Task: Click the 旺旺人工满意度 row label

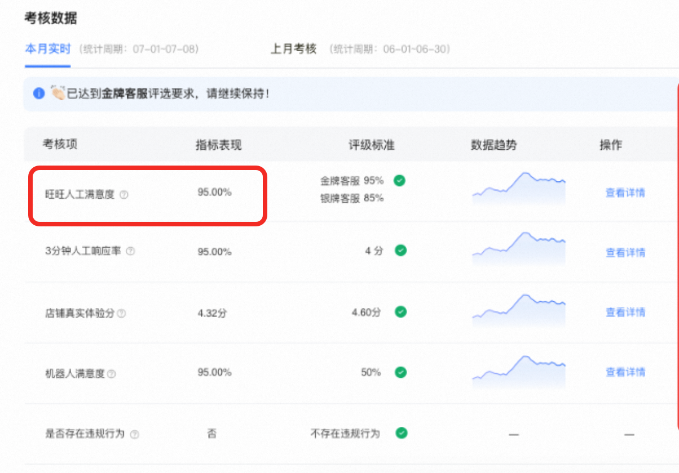Action: [80, 195]
